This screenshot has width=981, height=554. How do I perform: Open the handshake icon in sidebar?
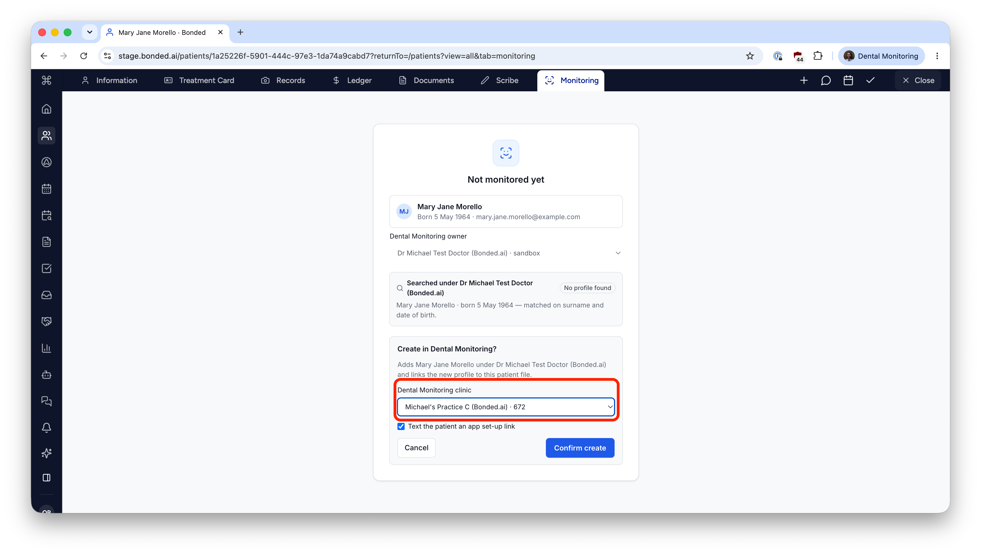click(x=47, y=322)
